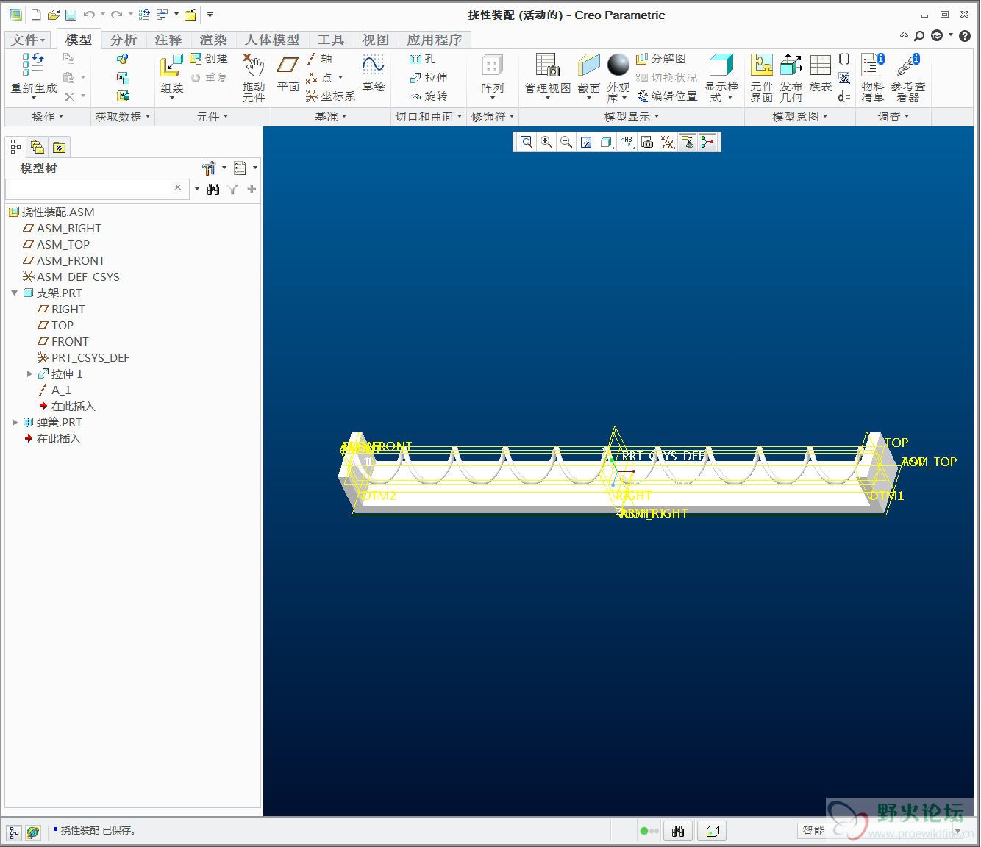Toggle spin center display in graphics toolbar
The width and height of the screenshot is (981, 847).
707,143
